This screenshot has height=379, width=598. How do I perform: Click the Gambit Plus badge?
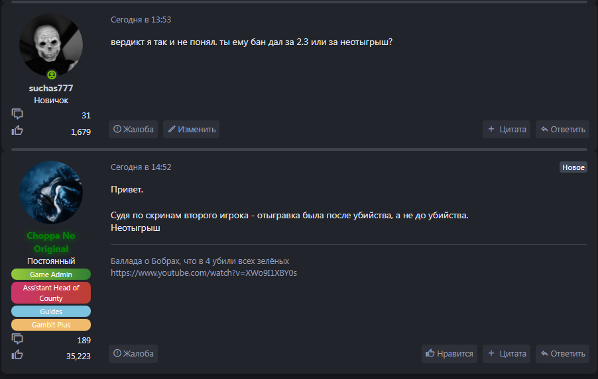(x=51, y=325)
